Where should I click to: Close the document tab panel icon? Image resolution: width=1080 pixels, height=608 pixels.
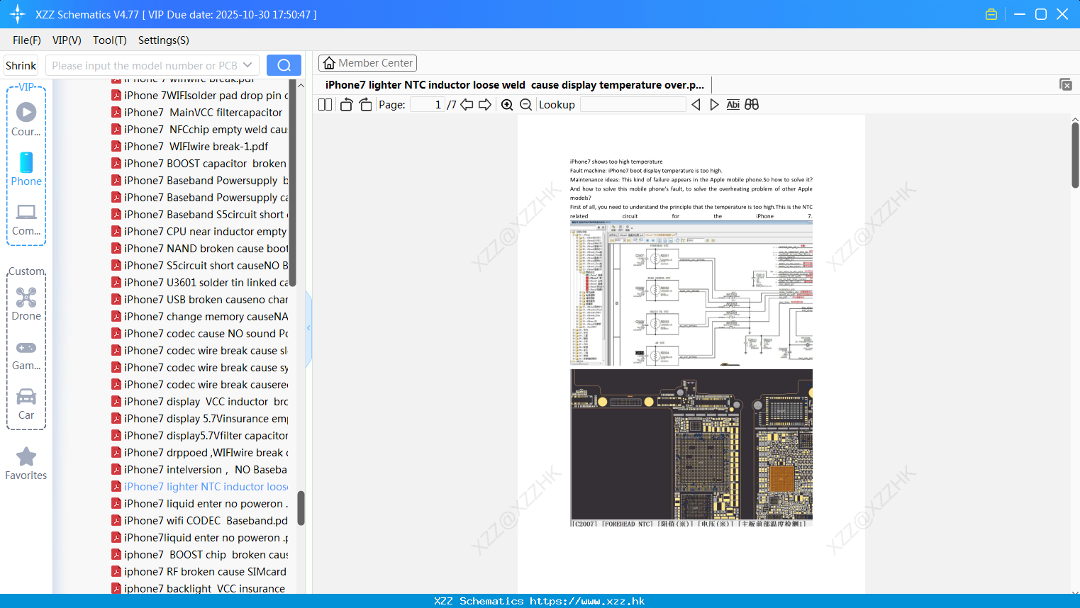[1066, 84]
